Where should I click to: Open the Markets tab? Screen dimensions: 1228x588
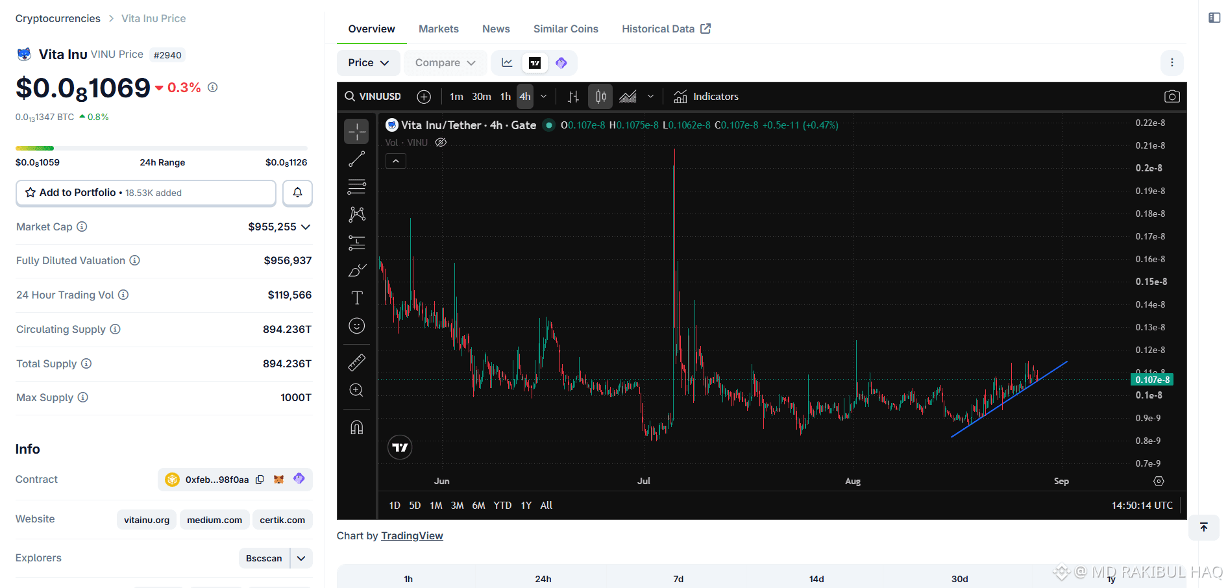[439, 29]
